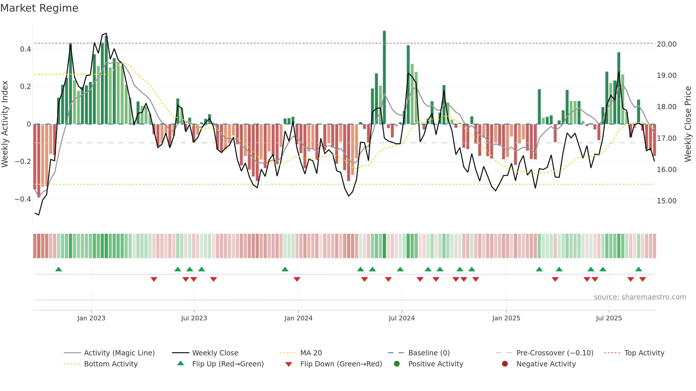Click the source: sharemaestro.com text

640,297
